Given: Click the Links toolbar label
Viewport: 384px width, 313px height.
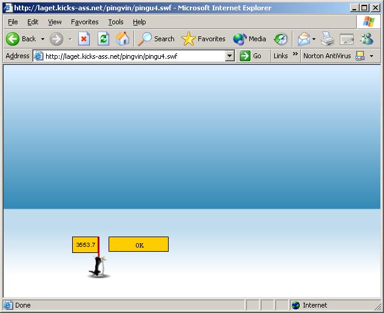Looking at the screenshot, I should pyautogui.click(x=281, y=56).
